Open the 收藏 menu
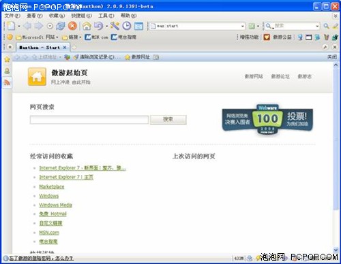The image size is (341, 264). pyautogui.click(x=57, y=16)
